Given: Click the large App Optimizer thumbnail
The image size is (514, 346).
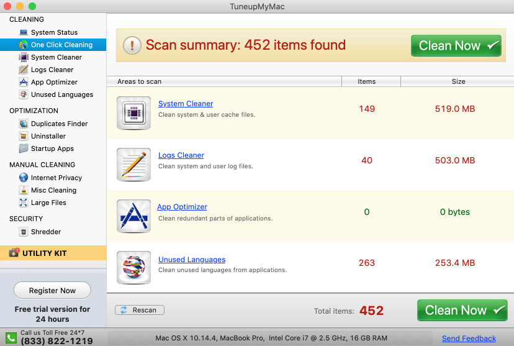Looking at the screenshot, I should point(133,216).
